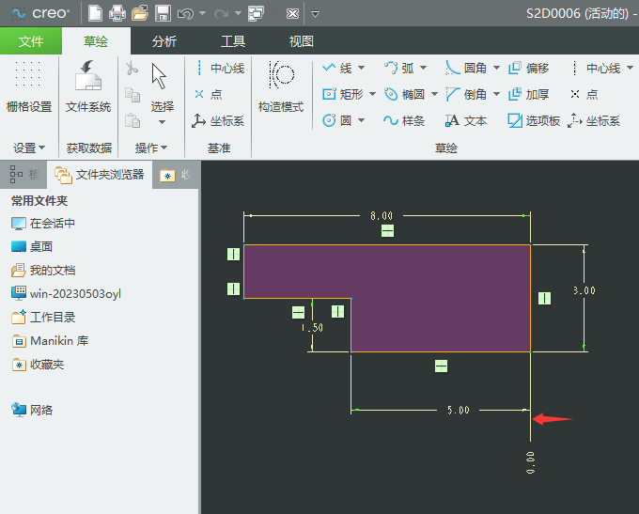Screen dimensions: 639x514
Task: Close the current window using X icon
Action: coord(292,14)
